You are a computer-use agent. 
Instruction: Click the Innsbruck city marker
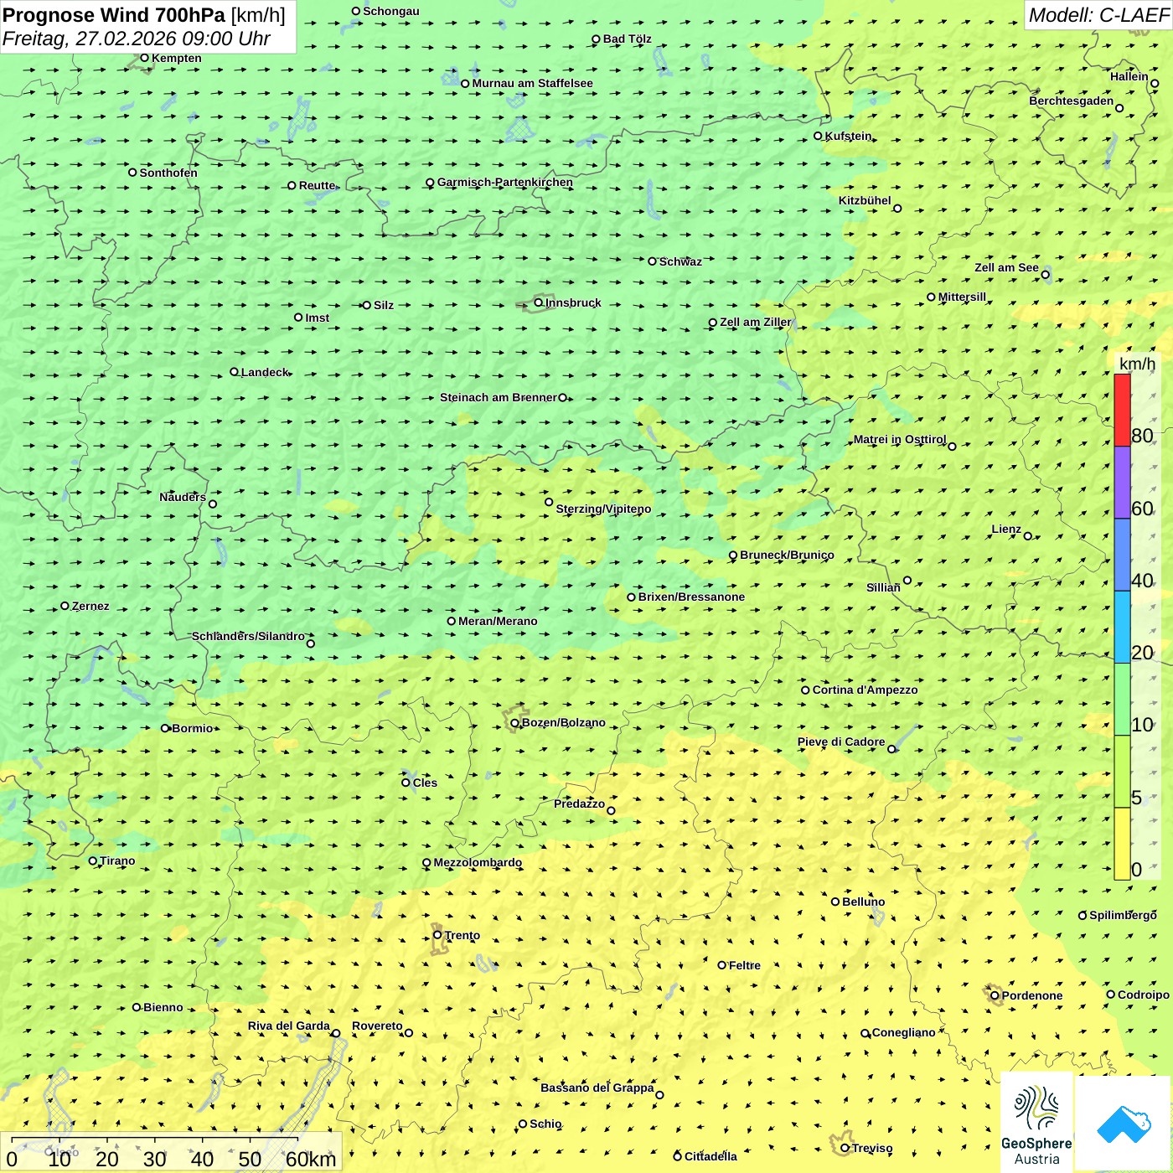539,302
